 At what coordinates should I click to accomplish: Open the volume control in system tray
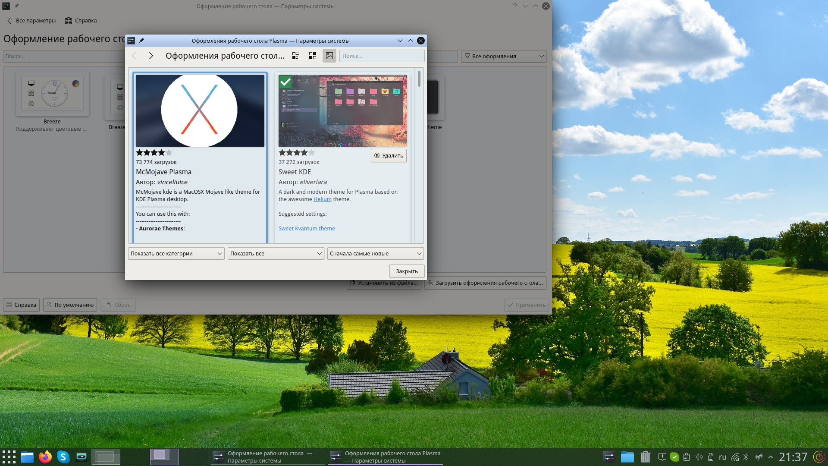click(x=699, y=457)
